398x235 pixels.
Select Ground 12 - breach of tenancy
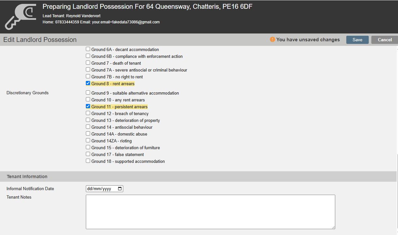(x=88, y=113)
